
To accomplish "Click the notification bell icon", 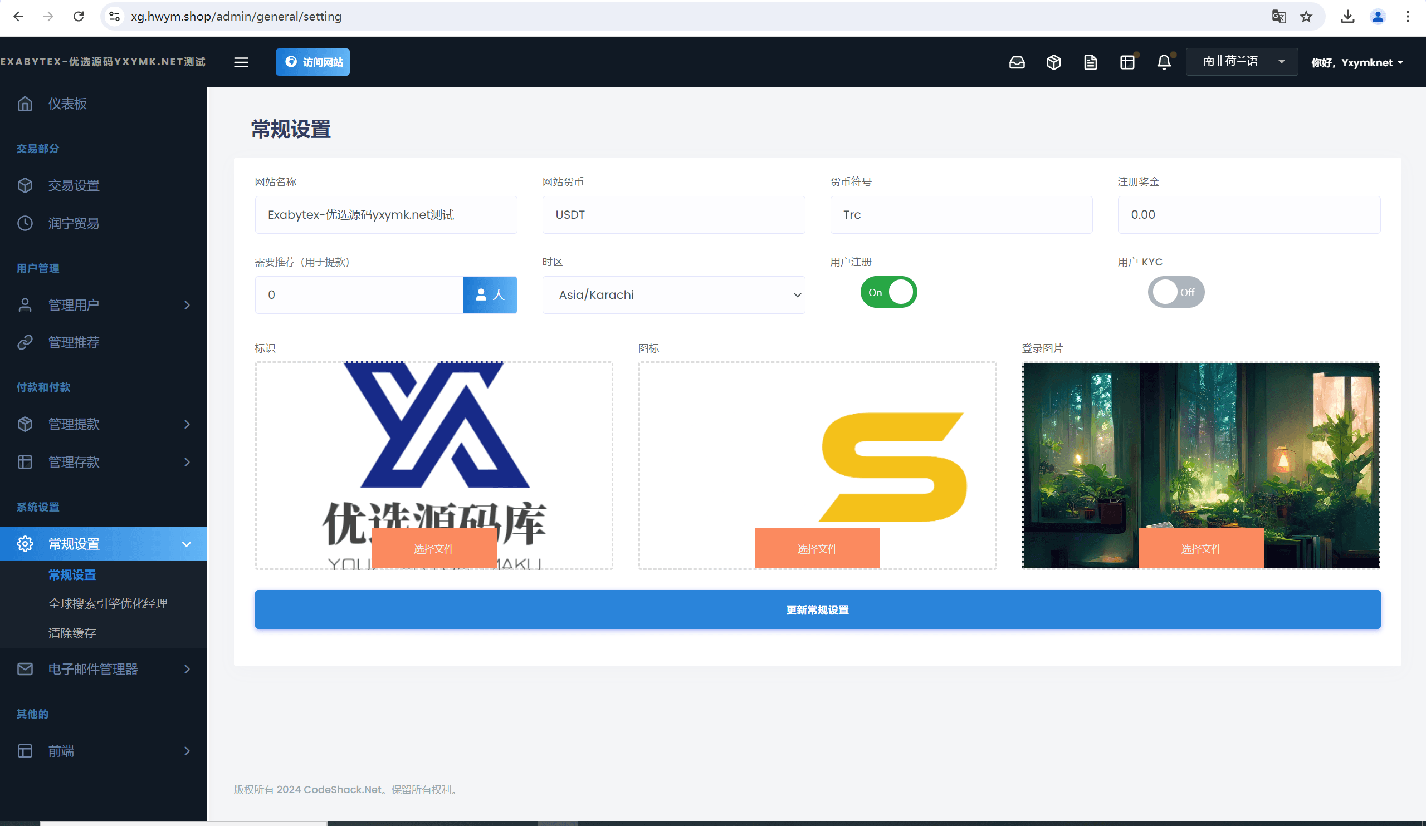I will coord(1164,62).
